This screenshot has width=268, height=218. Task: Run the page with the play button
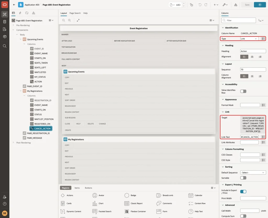point(260,5)
